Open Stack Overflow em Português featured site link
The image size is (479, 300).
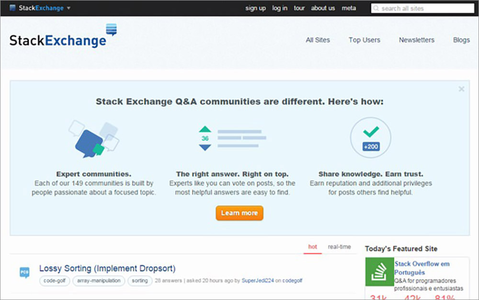point(422,268)
